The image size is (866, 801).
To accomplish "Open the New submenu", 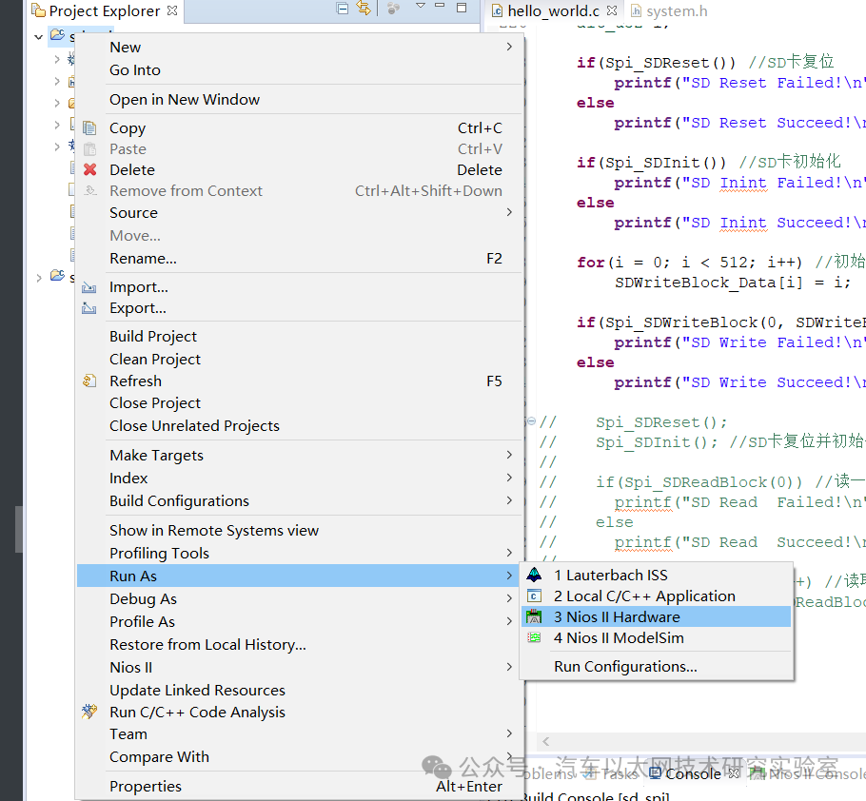I will pyautogui.click(x=299, y=48).
